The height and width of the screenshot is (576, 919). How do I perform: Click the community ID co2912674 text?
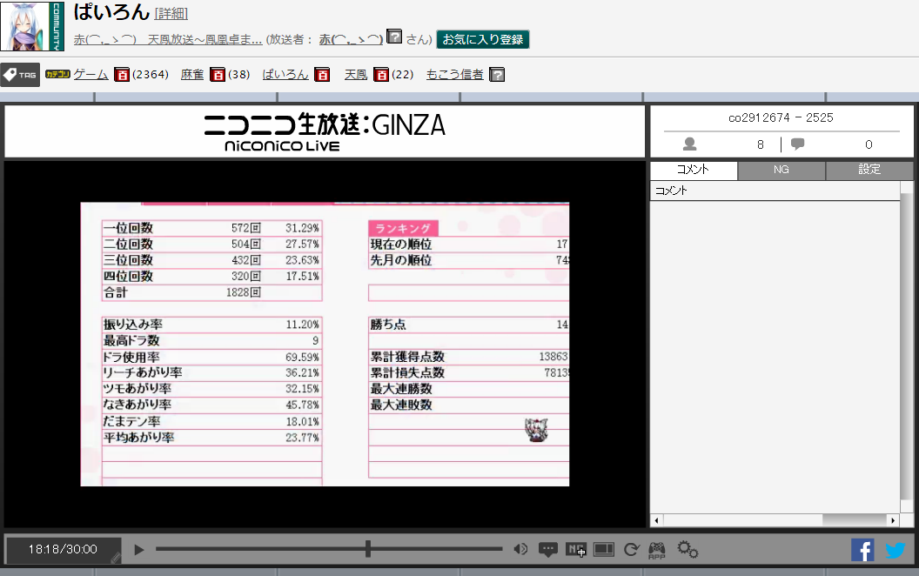[759, 117]
